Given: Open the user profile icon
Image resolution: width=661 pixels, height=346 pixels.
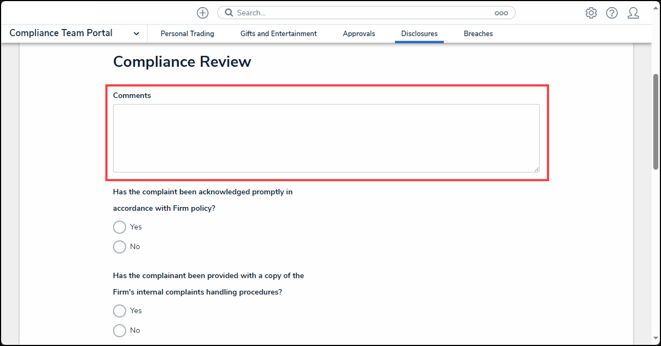Looking at the screenshot, I should [x=633, y=13].
